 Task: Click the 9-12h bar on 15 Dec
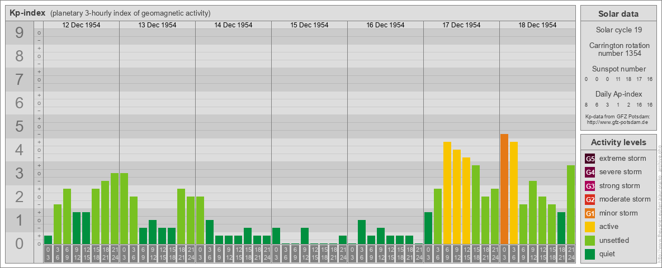tap(305, 236)
